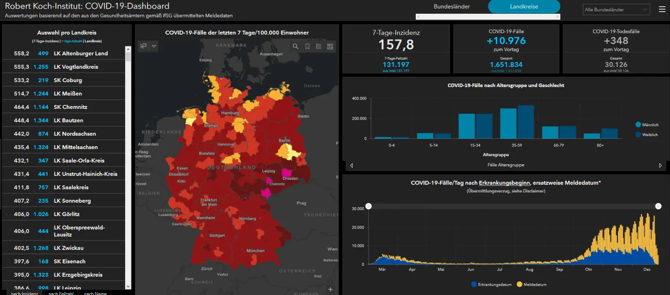Open the hamburger menu at top right
Screen dimensions: 670x295
tap(662, 9)
